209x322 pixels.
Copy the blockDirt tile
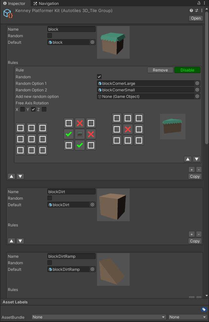click(x=195, y=241)
